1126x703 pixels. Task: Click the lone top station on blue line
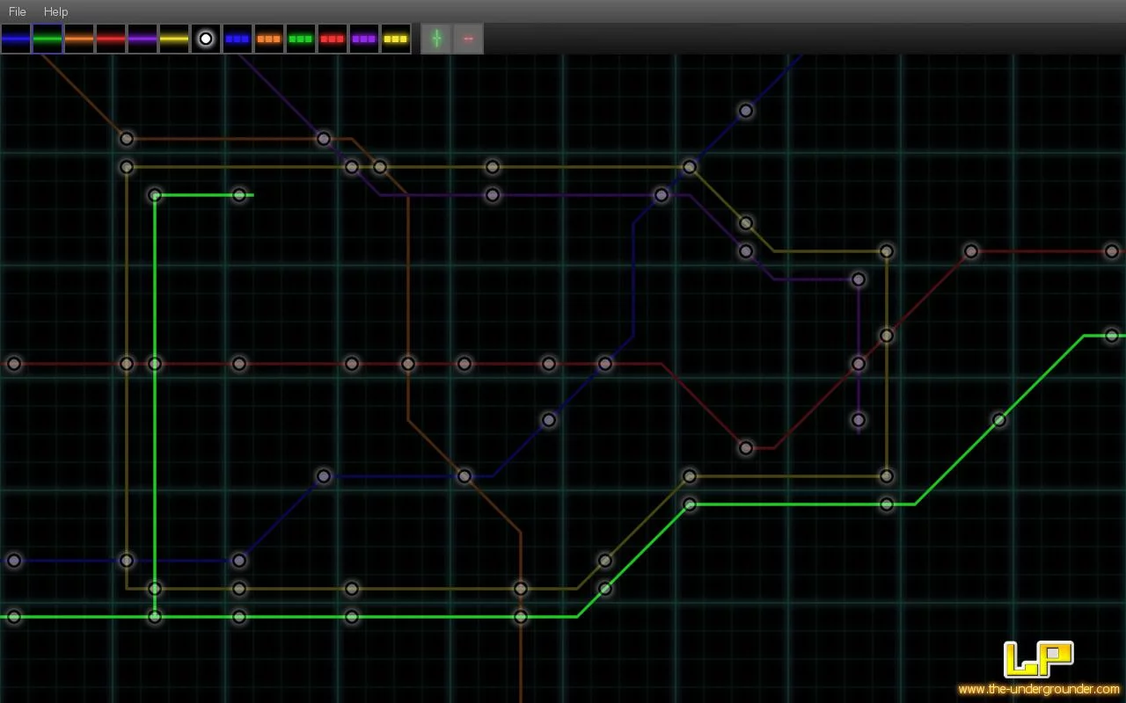click(746, 111)
